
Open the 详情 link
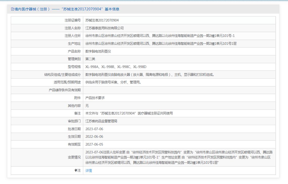89,171
